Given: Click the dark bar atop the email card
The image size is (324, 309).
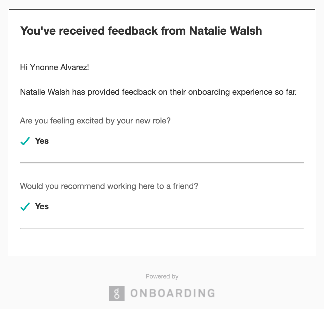Looking at the screenshot, I should pyautogui.click(x=162, y=9).
